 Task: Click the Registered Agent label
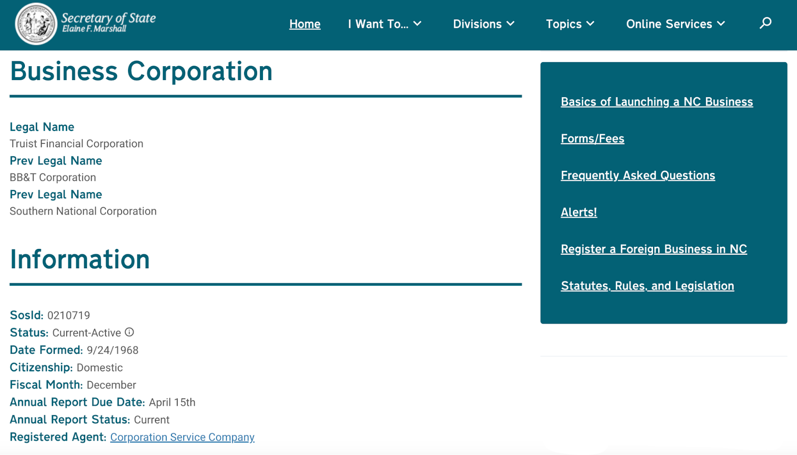(x=58, y=437)
